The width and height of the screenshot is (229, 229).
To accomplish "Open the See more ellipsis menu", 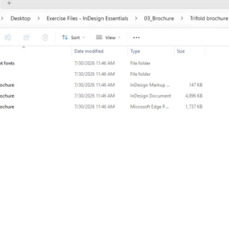I will pyautogui.click(x=136, y=37).
